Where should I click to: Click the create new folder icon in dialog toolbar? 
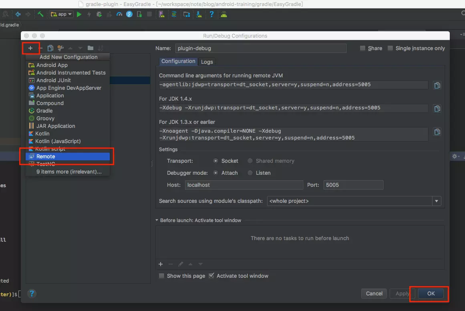[91, 48]
